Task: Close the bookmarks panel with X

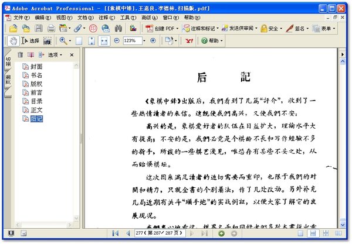Action: tap(72, 55)
